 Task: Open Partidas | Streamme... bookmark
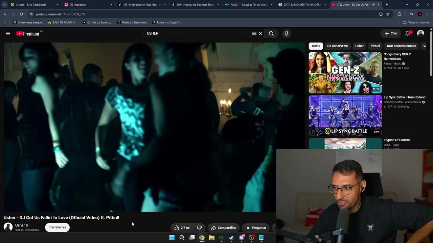point(132,23)
